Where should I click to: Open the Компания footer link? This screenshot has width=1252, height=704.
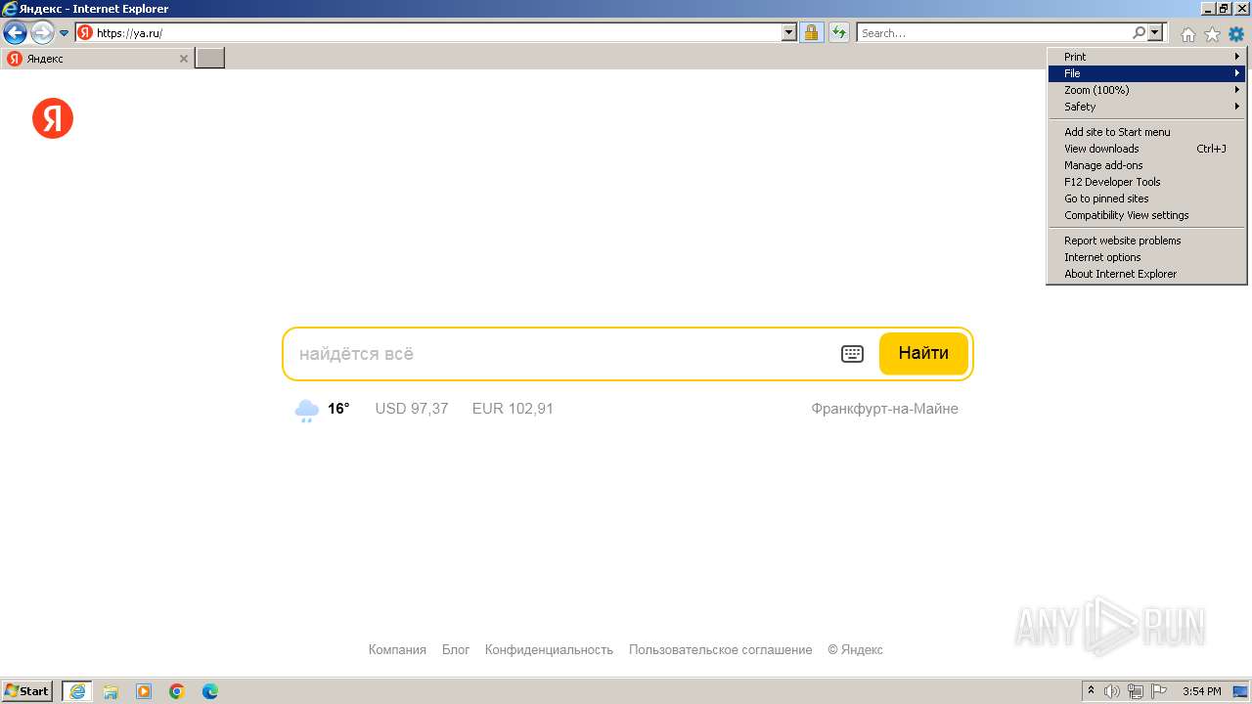(397, 649)
